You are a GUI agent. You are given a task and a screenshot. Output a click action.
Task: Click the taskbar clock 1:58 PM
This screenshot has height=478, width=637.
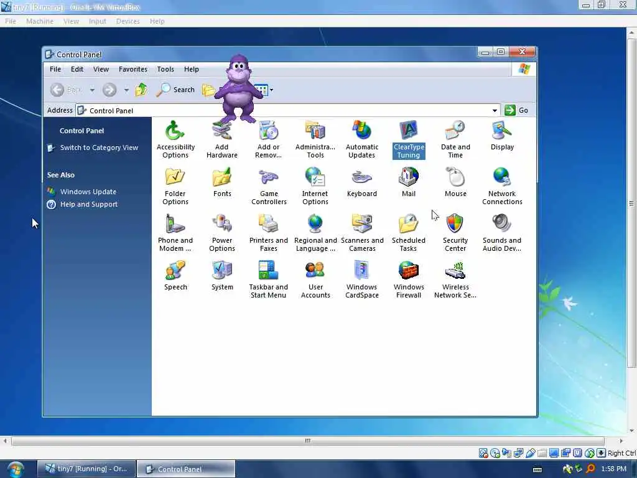coord(613,469)
